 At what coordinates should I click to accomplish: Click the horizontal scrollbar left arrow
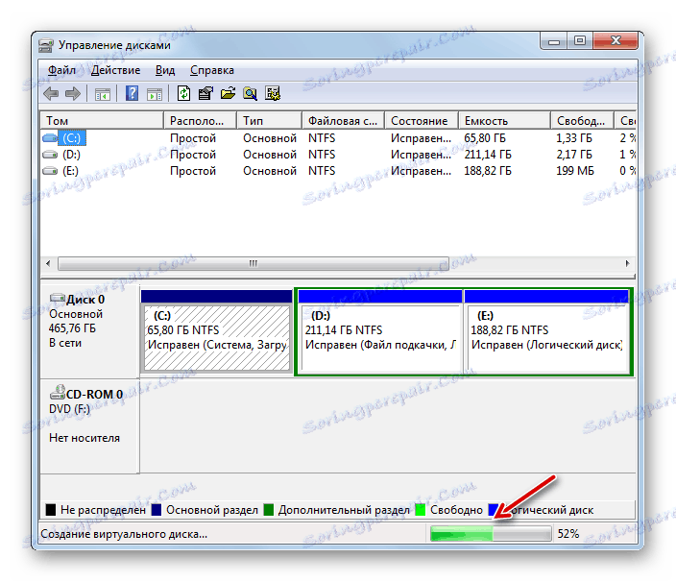(48, 263)
